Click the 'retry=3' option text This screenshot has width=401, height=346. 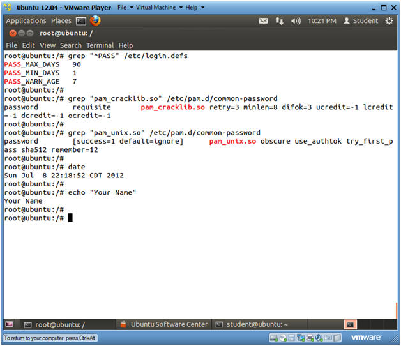click(224, 107)
